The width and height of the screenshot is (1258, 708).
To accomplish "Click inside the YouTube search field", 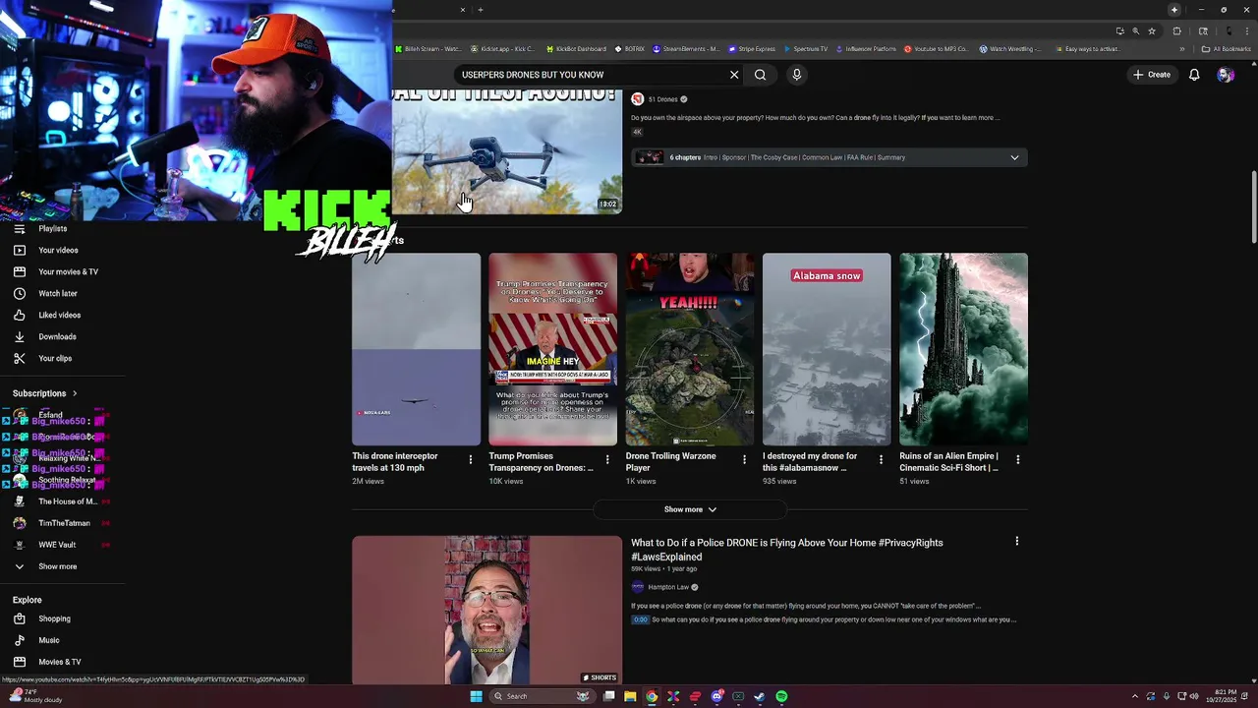I will click(590, 75).
